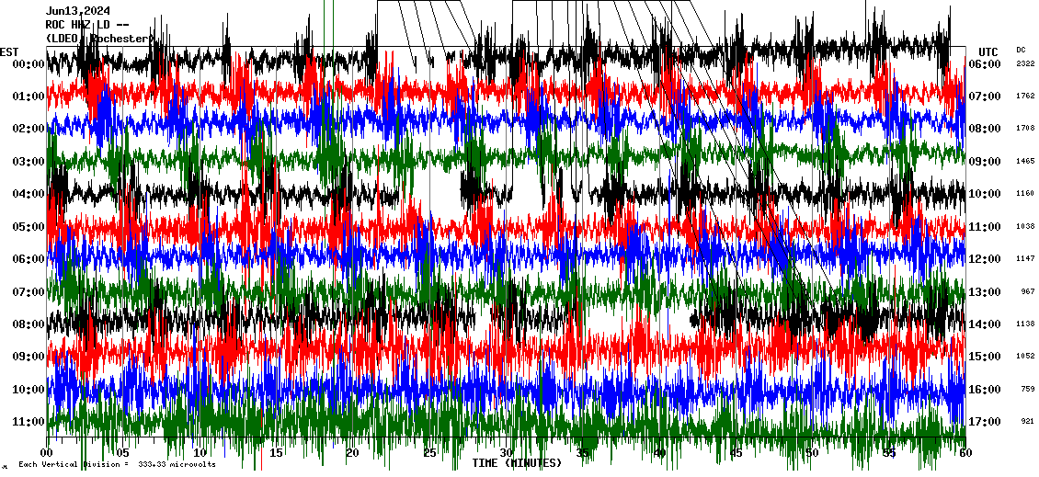Click the Jun13,2024 date label

click(x=77, y=11)
